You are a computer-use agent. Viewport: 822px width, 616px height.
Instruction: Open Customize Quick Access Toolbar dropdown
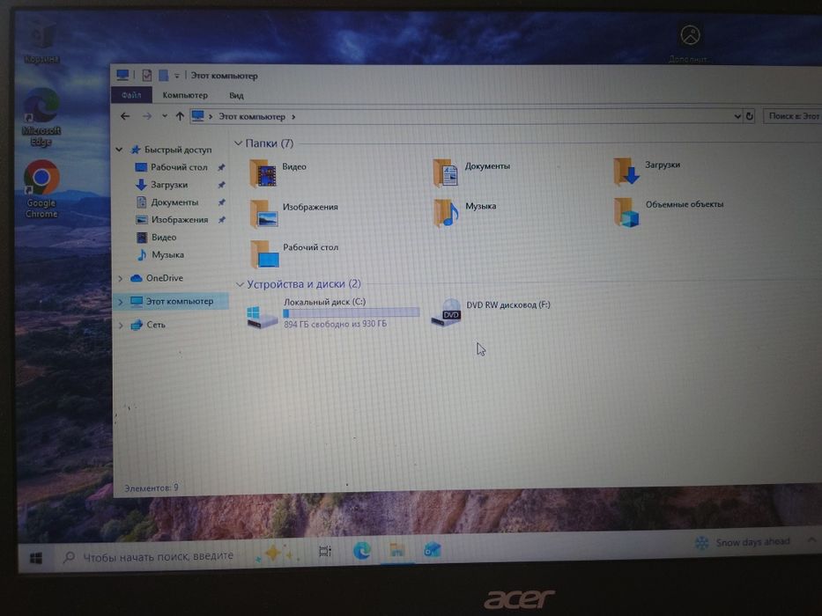pyautogui.click(x=177, y=76)
